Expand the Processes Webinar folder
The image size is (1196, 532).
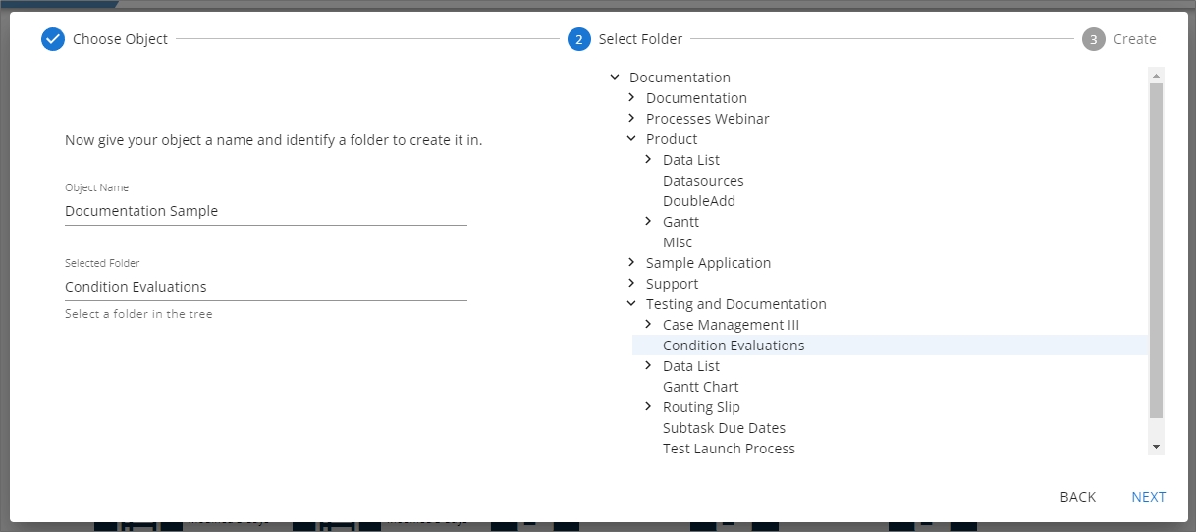click(631, 119)
